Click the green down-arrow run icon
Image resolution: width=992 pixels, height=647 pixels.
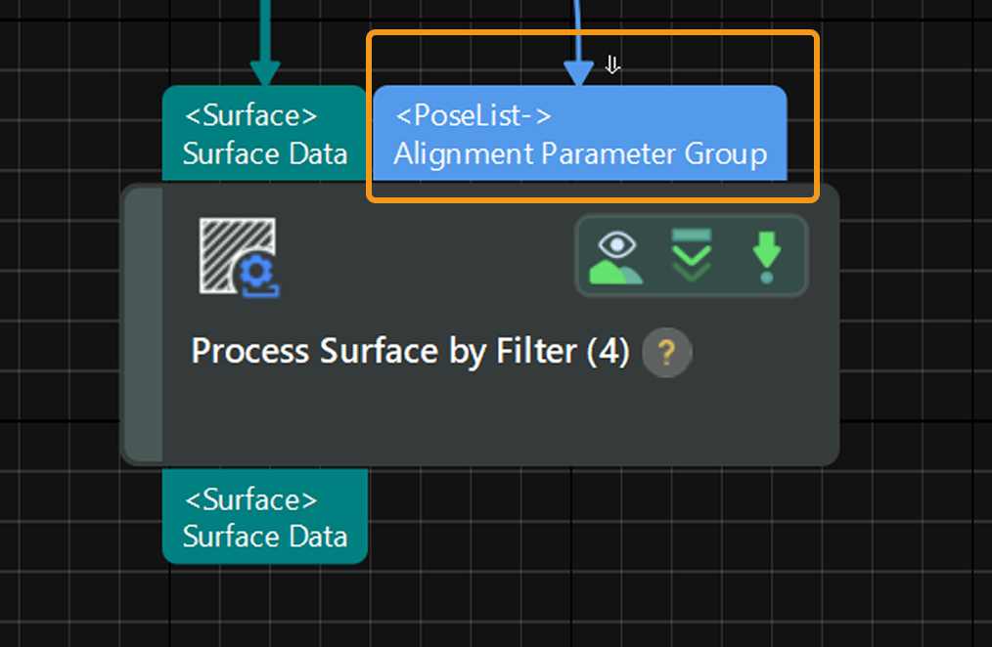tap(766, 256)
